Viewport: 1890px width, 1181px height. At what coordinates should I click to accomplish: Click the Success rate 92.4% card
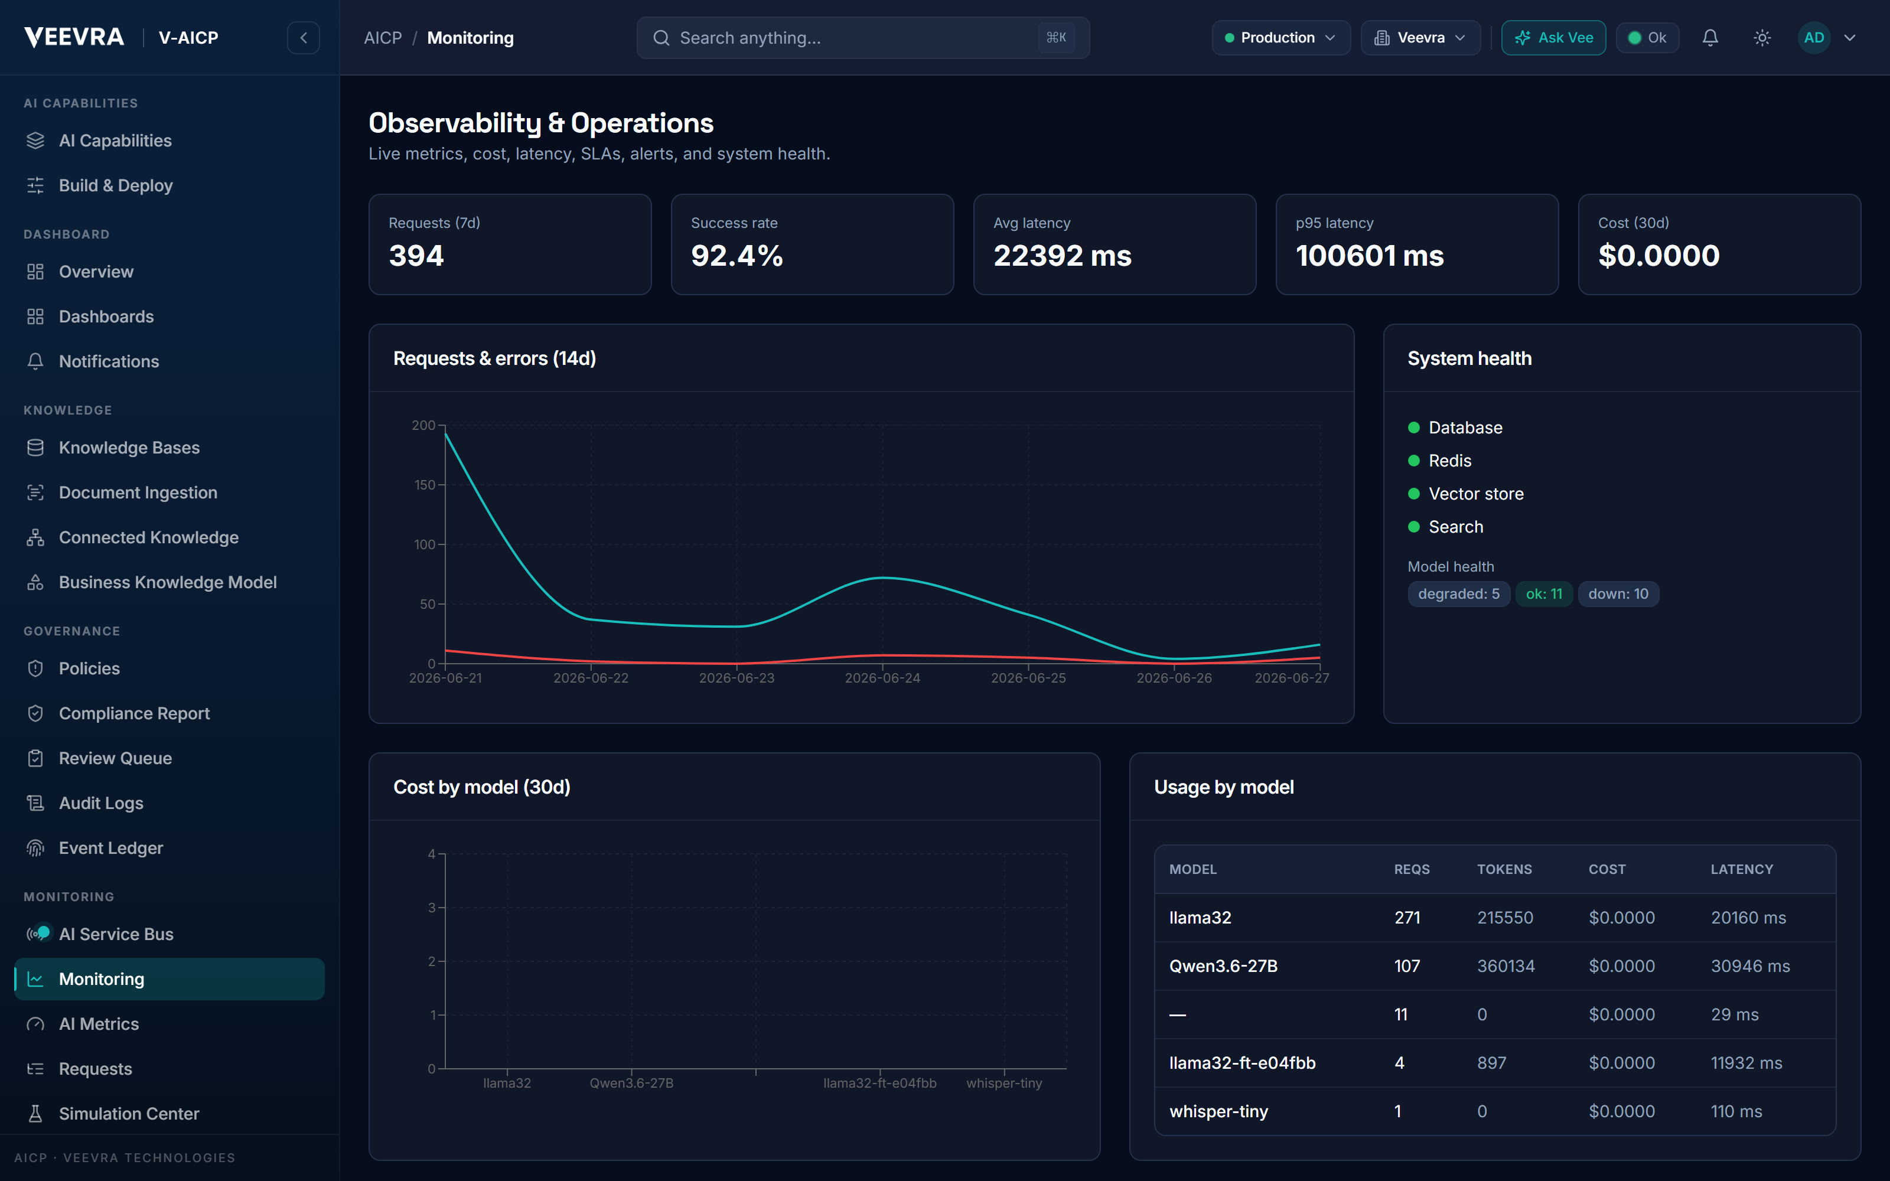tap(812, 244)
